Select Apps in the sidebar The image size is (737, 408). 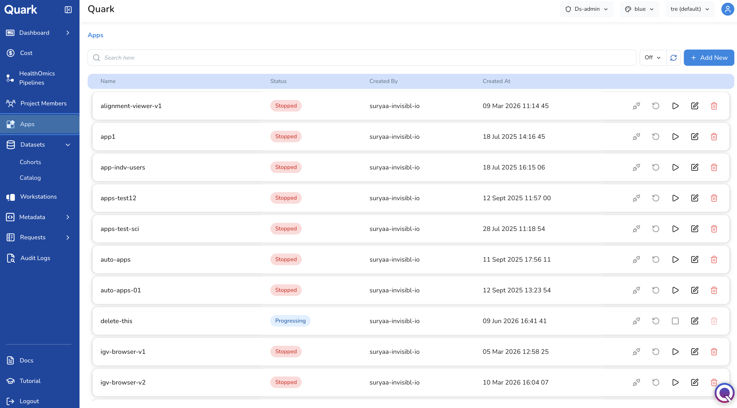point(40,124)
